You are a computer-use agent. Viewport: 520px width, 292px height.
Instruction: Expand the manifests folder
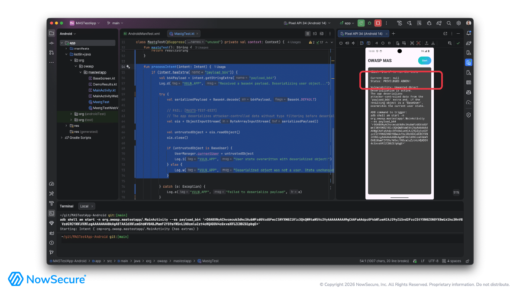(x=66, y=48)
